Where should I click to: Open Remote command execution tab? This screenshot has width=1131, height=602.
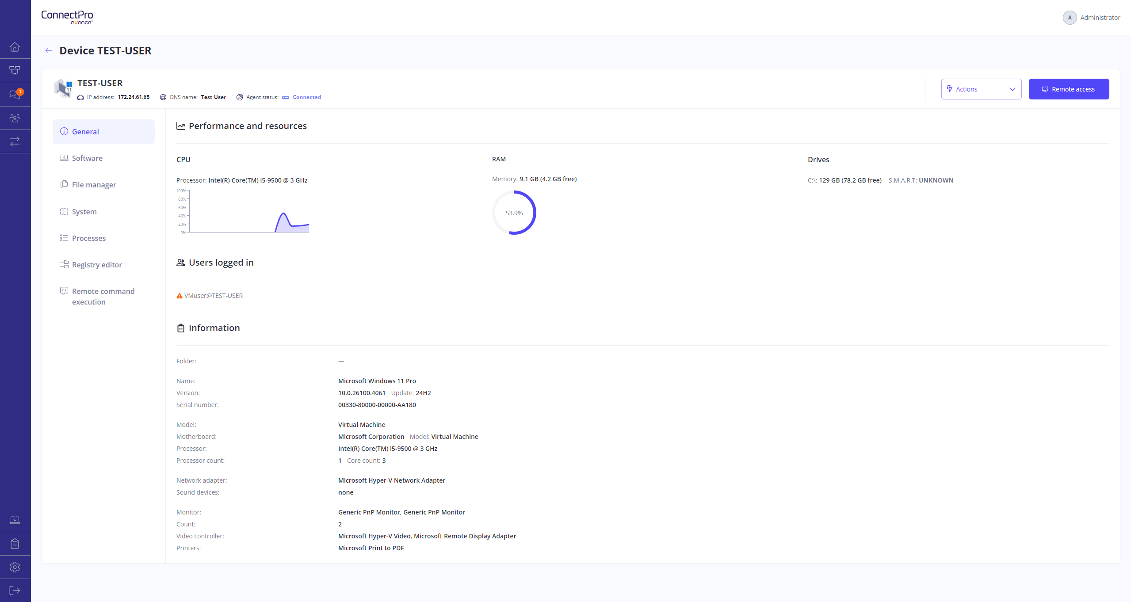pos(103,296)
